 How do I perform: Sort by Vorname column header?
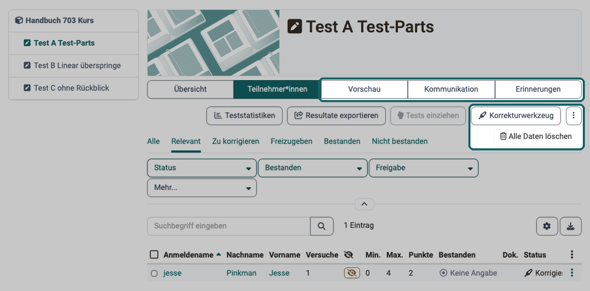(284, 255)
